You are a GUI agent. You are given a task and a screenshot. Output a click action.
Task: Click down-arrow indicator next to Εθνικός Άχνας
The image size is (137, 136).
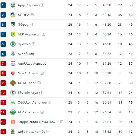click(43, 92)
